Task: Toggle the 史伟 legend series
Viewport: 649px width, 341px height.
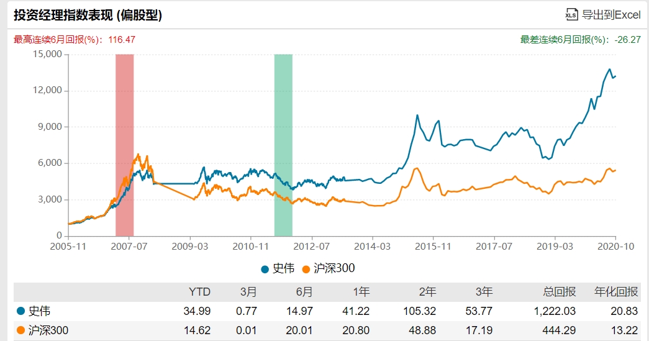Action: [x=278, y=268]
